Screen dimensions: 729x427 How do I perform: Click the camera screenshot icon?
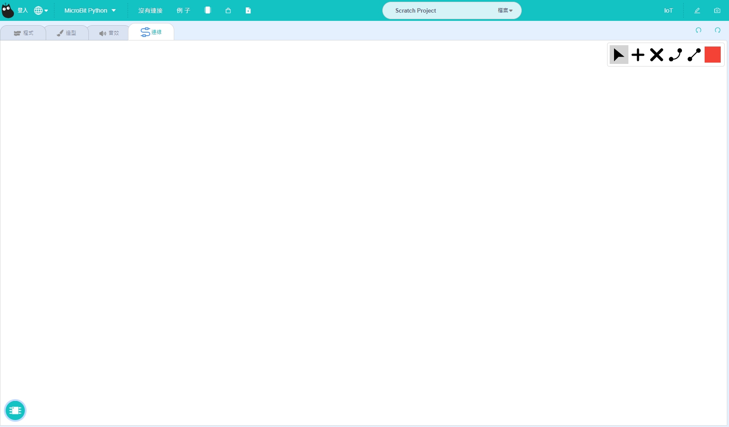tap(717, 10)
